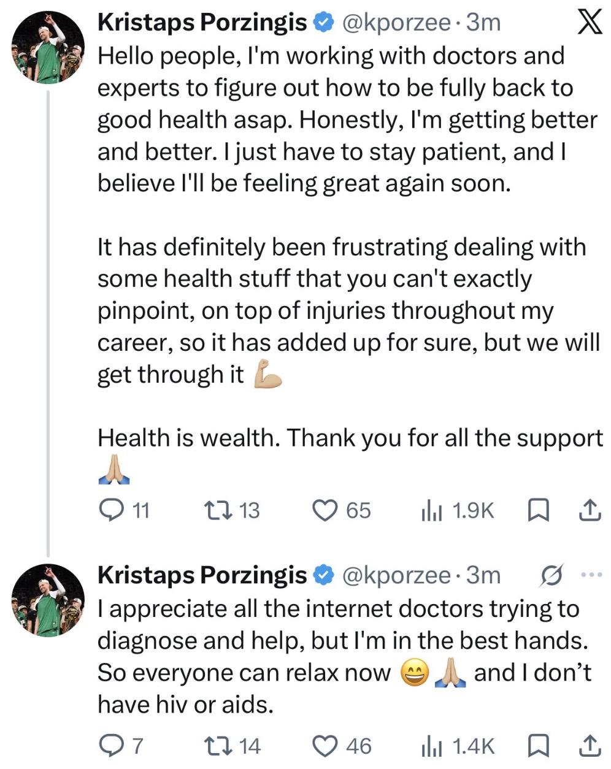
Task: View analytics showing 1.9K views
Action: pyautogui.click(x=431, y=510)
